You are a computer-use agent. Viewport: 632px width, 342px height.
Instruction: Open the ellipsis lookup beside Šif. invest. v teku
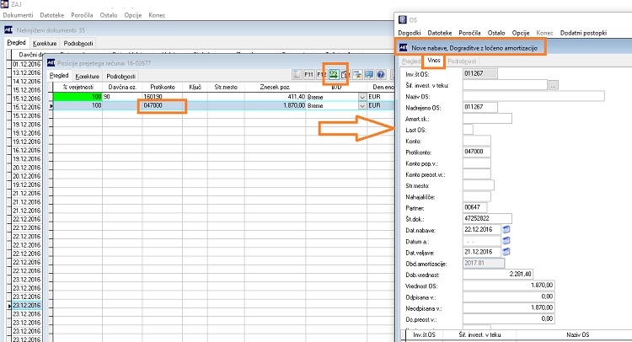click(554, 85)
